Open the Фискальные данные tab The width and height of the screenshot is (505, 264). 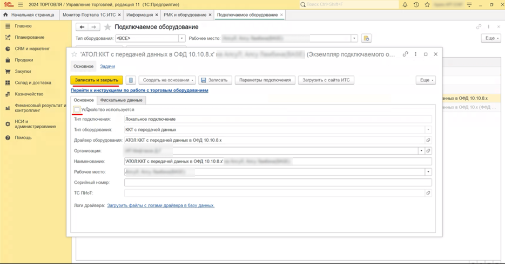click(x=121, y=100)
